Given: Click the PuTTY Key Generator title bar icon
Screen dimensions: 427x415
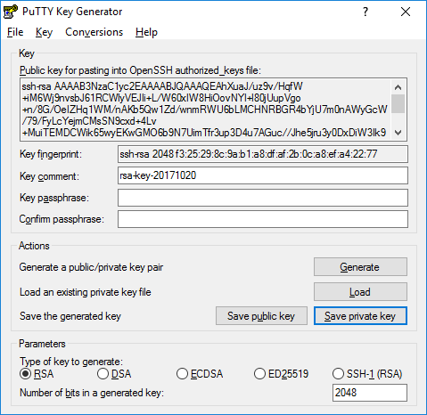Looking at the screenshot, I should coord(11,12).
